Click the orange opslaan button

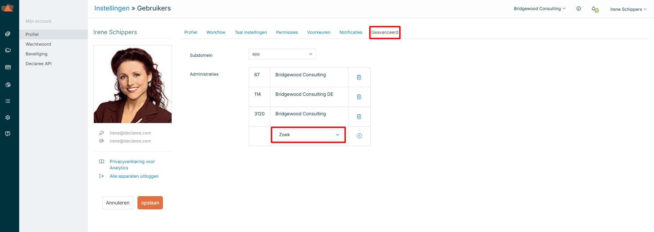[x=150, y=203]
